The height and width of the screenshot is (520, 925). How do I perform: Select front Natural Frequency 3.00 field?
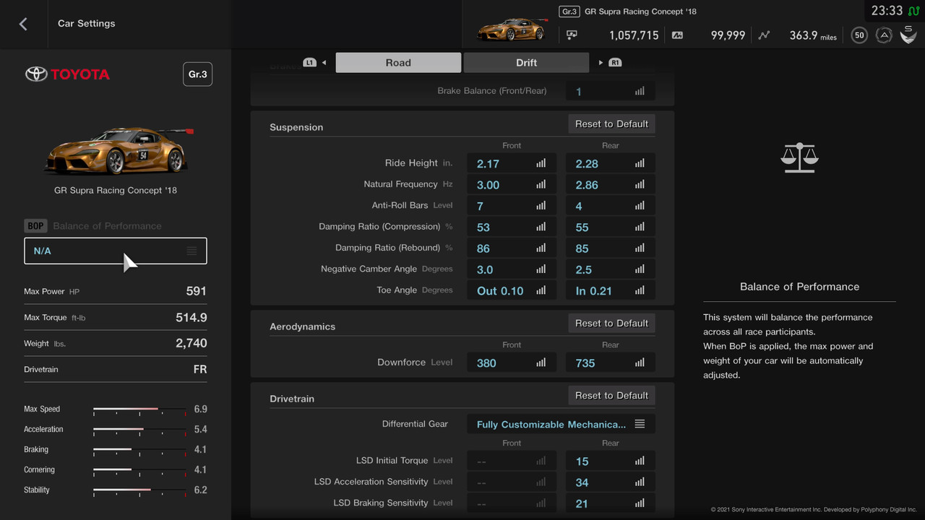[x=512, y=185]
